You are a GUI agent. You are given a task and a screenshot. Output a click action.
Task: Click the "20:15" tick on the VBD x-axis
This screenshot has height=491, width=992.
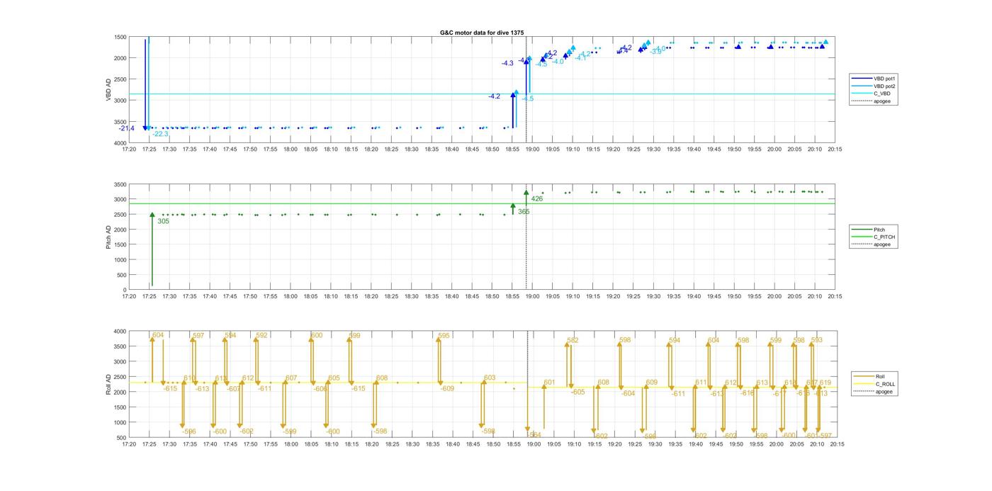pyautogui.click(x=835, y=149)
